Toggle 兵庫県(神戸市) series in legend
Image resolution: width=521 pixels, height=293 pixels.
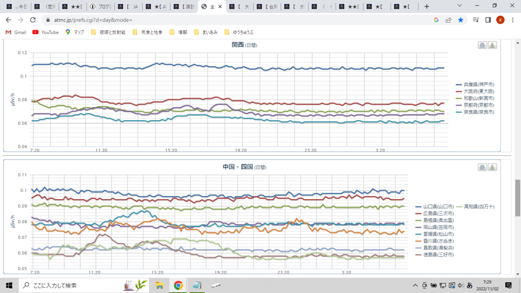[475, 84]
